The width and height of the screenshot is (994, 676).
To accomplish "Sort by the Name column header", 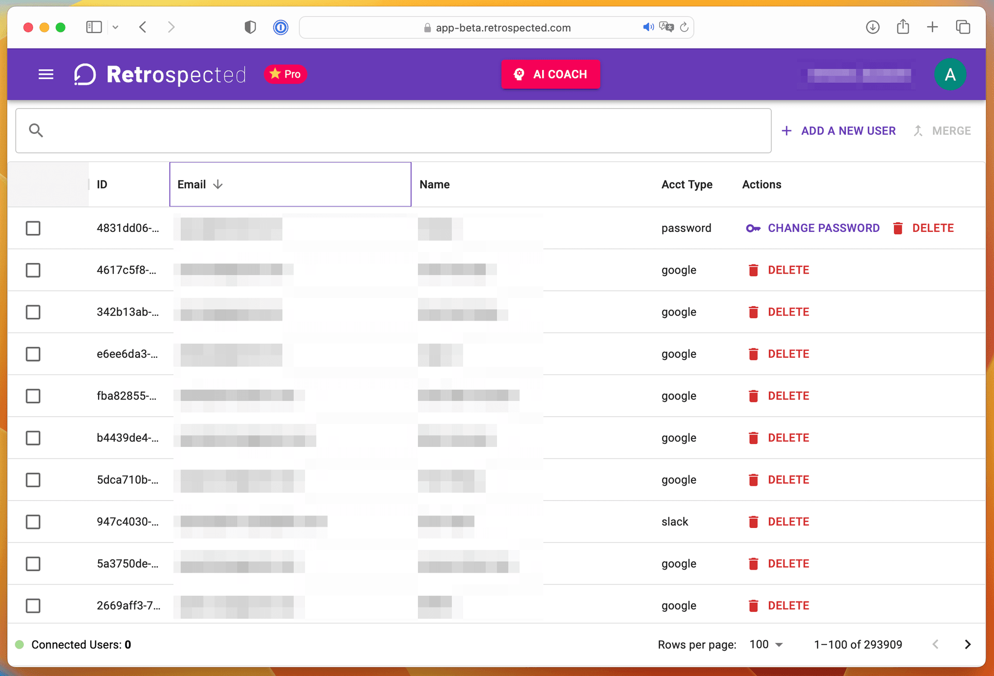I will point(434,184).
